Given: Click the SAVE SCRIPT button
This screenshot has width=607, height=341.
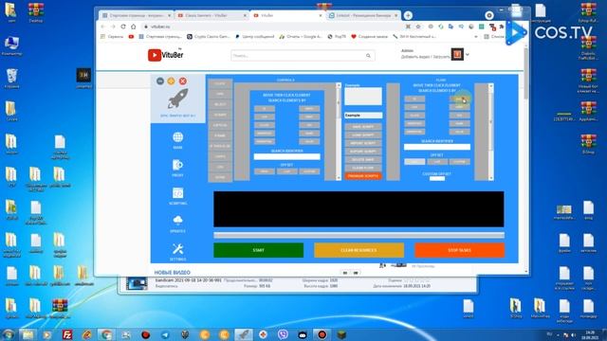Looking at the screenshot, I should point(363,127).
